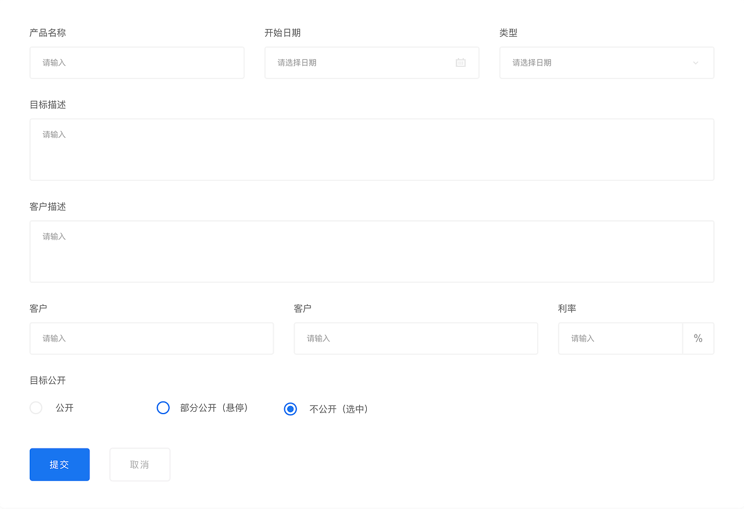This screenshot has height=509, width=744.
Task: Click inside the 目标描述 textarea
Action: click(x=371, y=148)
